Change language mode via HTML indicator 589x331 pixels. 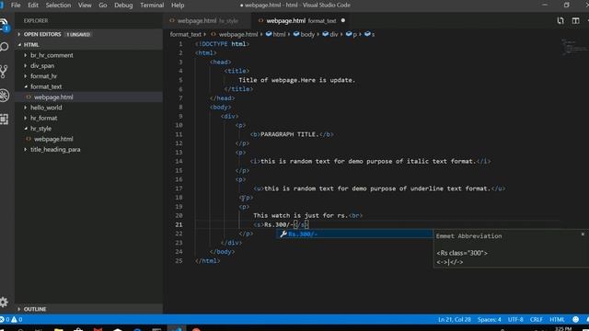click(557, 320)
